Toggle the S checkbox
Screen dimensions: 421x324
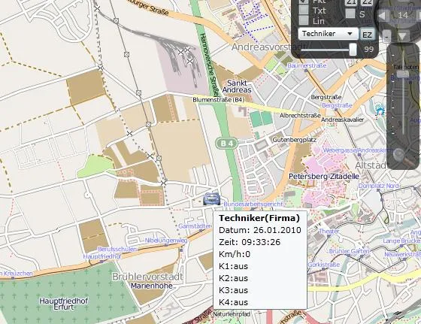350,14
